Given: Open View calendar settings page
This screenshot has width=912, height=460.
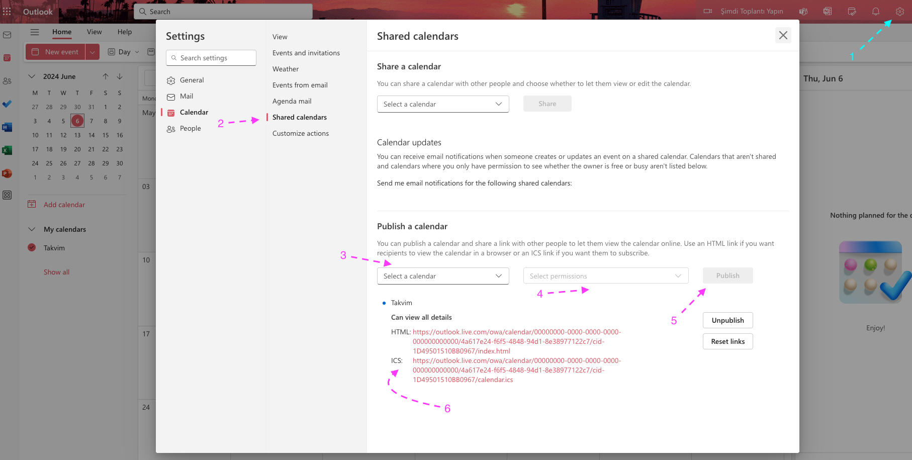Looking at the screenshot, I should point(280,37).
